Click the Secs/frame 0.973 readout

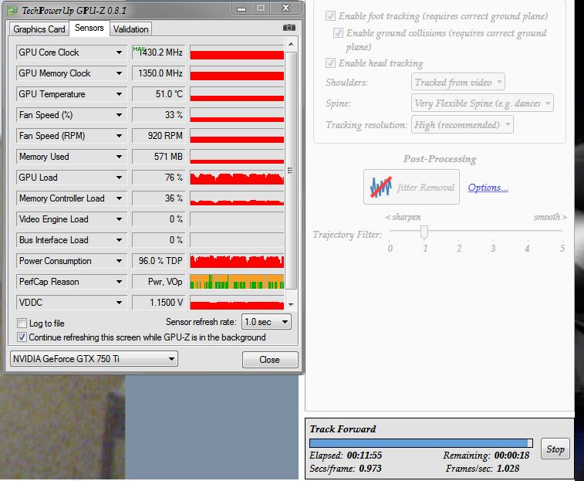click(x=346, y=469)
